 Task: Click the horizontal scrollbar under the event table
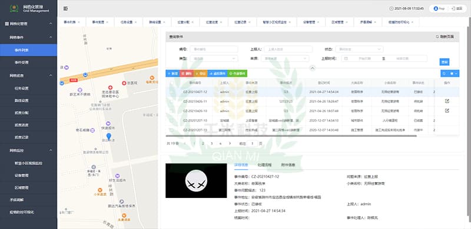(291, 136)
